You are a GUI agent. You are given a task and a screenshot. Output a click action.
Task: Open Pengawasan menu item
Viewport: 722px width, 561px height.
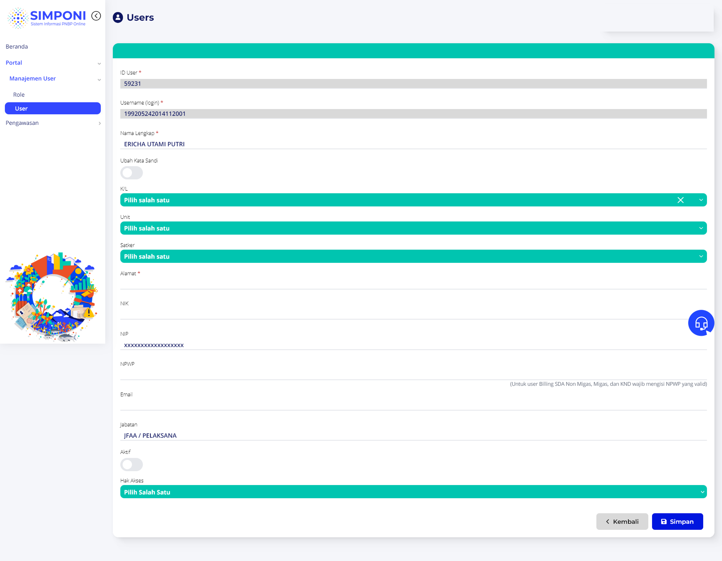22,123
